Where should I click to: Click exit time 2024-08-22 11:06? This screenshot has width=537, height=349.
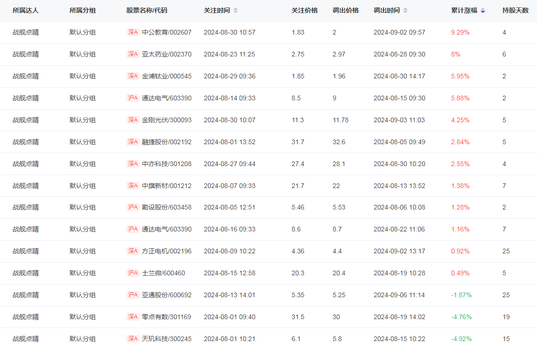[399, 229]
